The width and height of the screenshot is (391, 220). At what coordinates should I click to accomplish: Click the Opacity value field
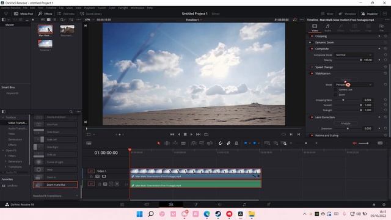[368, 60]
